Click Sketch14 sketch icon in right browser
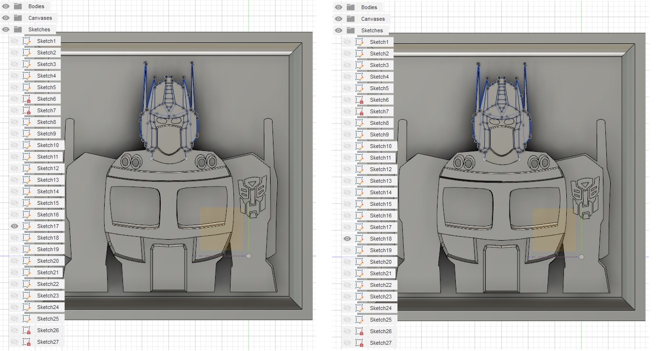 [360, 192]
